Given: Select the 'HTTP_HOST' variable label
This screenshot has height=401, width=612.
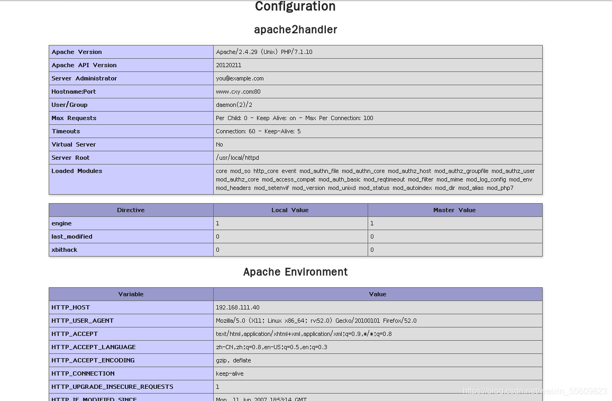Looking at the screenshot, I should 71,308.
